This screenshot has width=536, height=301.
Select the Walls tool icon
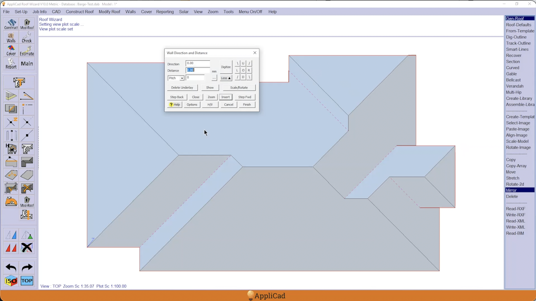click(x=11, y=37)
